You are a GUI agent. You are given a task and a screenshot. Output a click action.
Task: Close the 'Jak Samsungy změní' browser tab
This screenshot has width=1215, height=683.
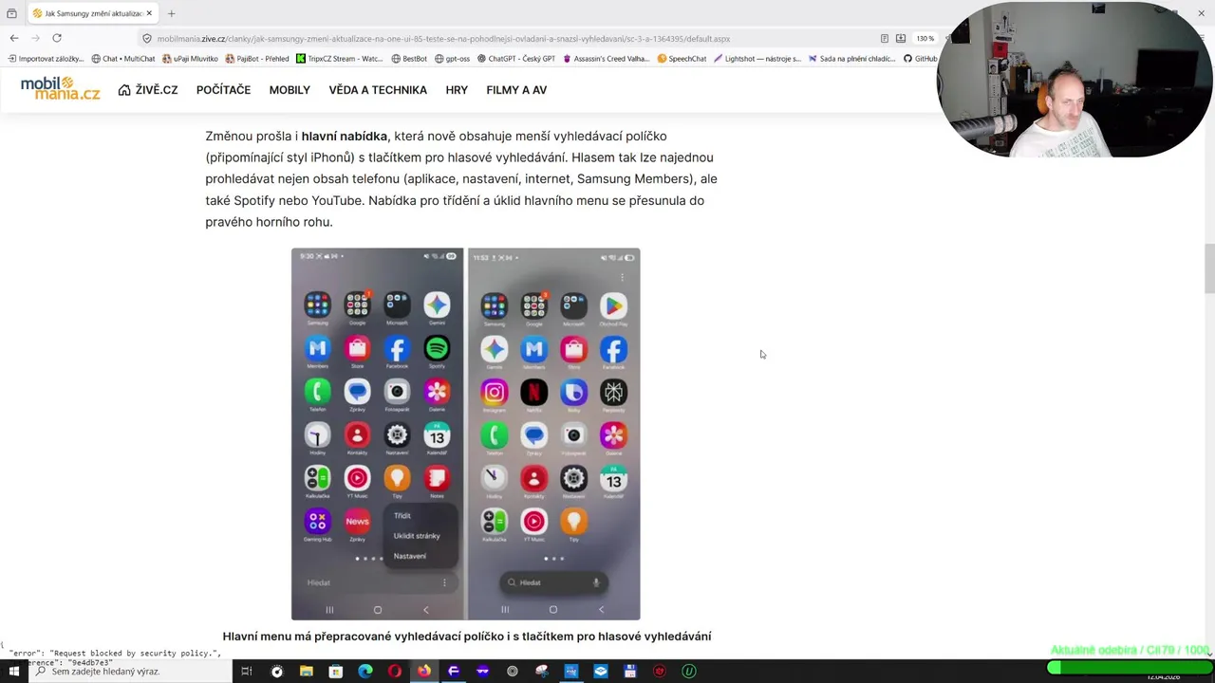[x=149, y=13]
